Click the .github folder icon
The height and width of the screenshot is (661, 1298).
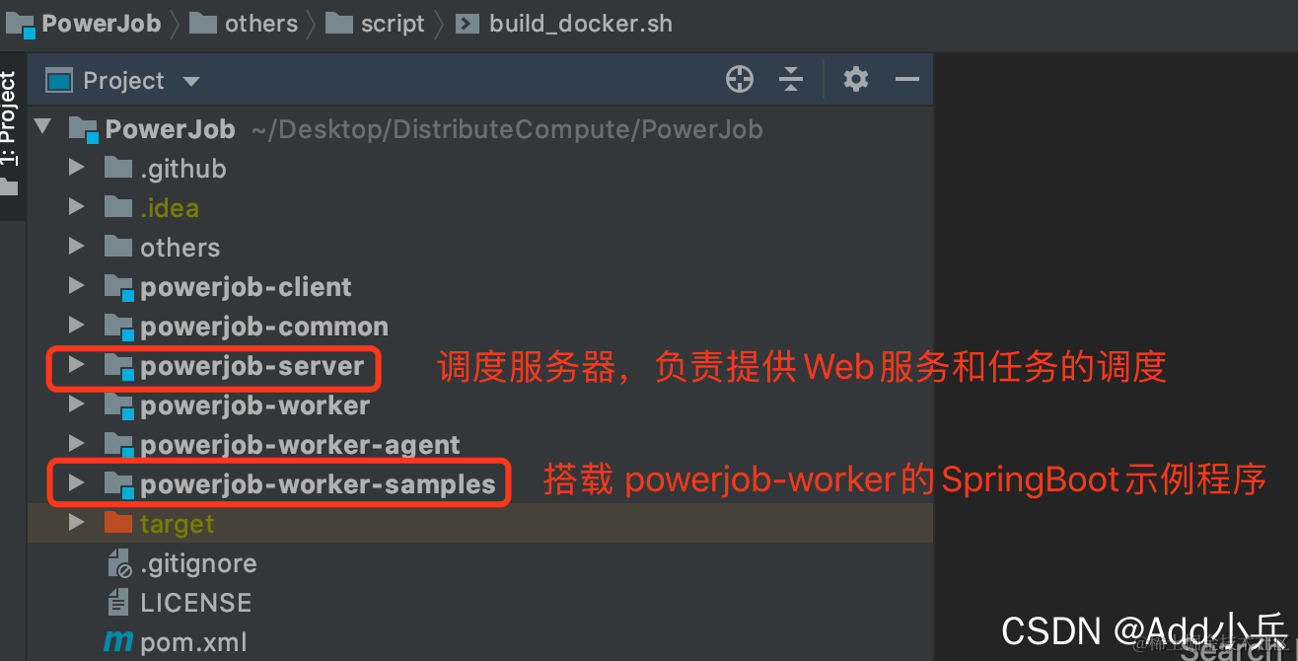(x=117, y=167)
